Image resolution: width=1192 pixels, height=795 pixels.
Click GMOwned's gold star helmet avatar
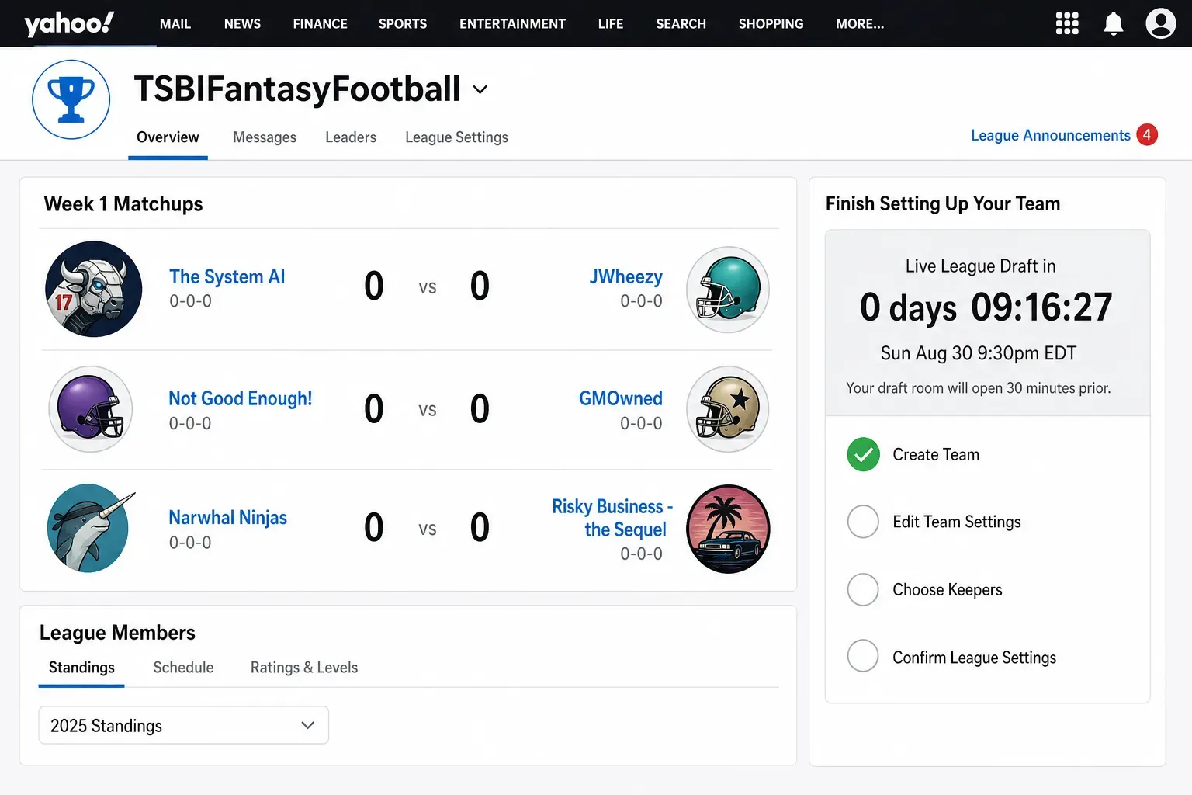[728, 409]
